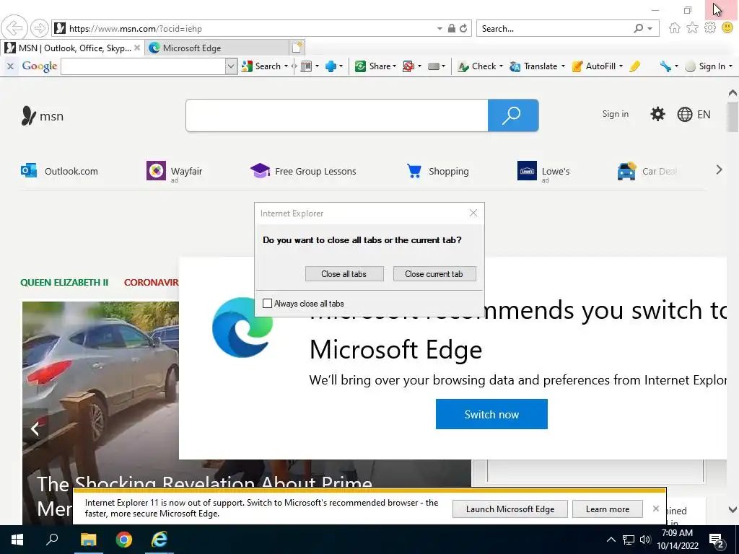Image resolution: width=739 pixels, height=554 pixels.
Task: Click the blue puzzle-piece gadget icon
Action: 331,66
